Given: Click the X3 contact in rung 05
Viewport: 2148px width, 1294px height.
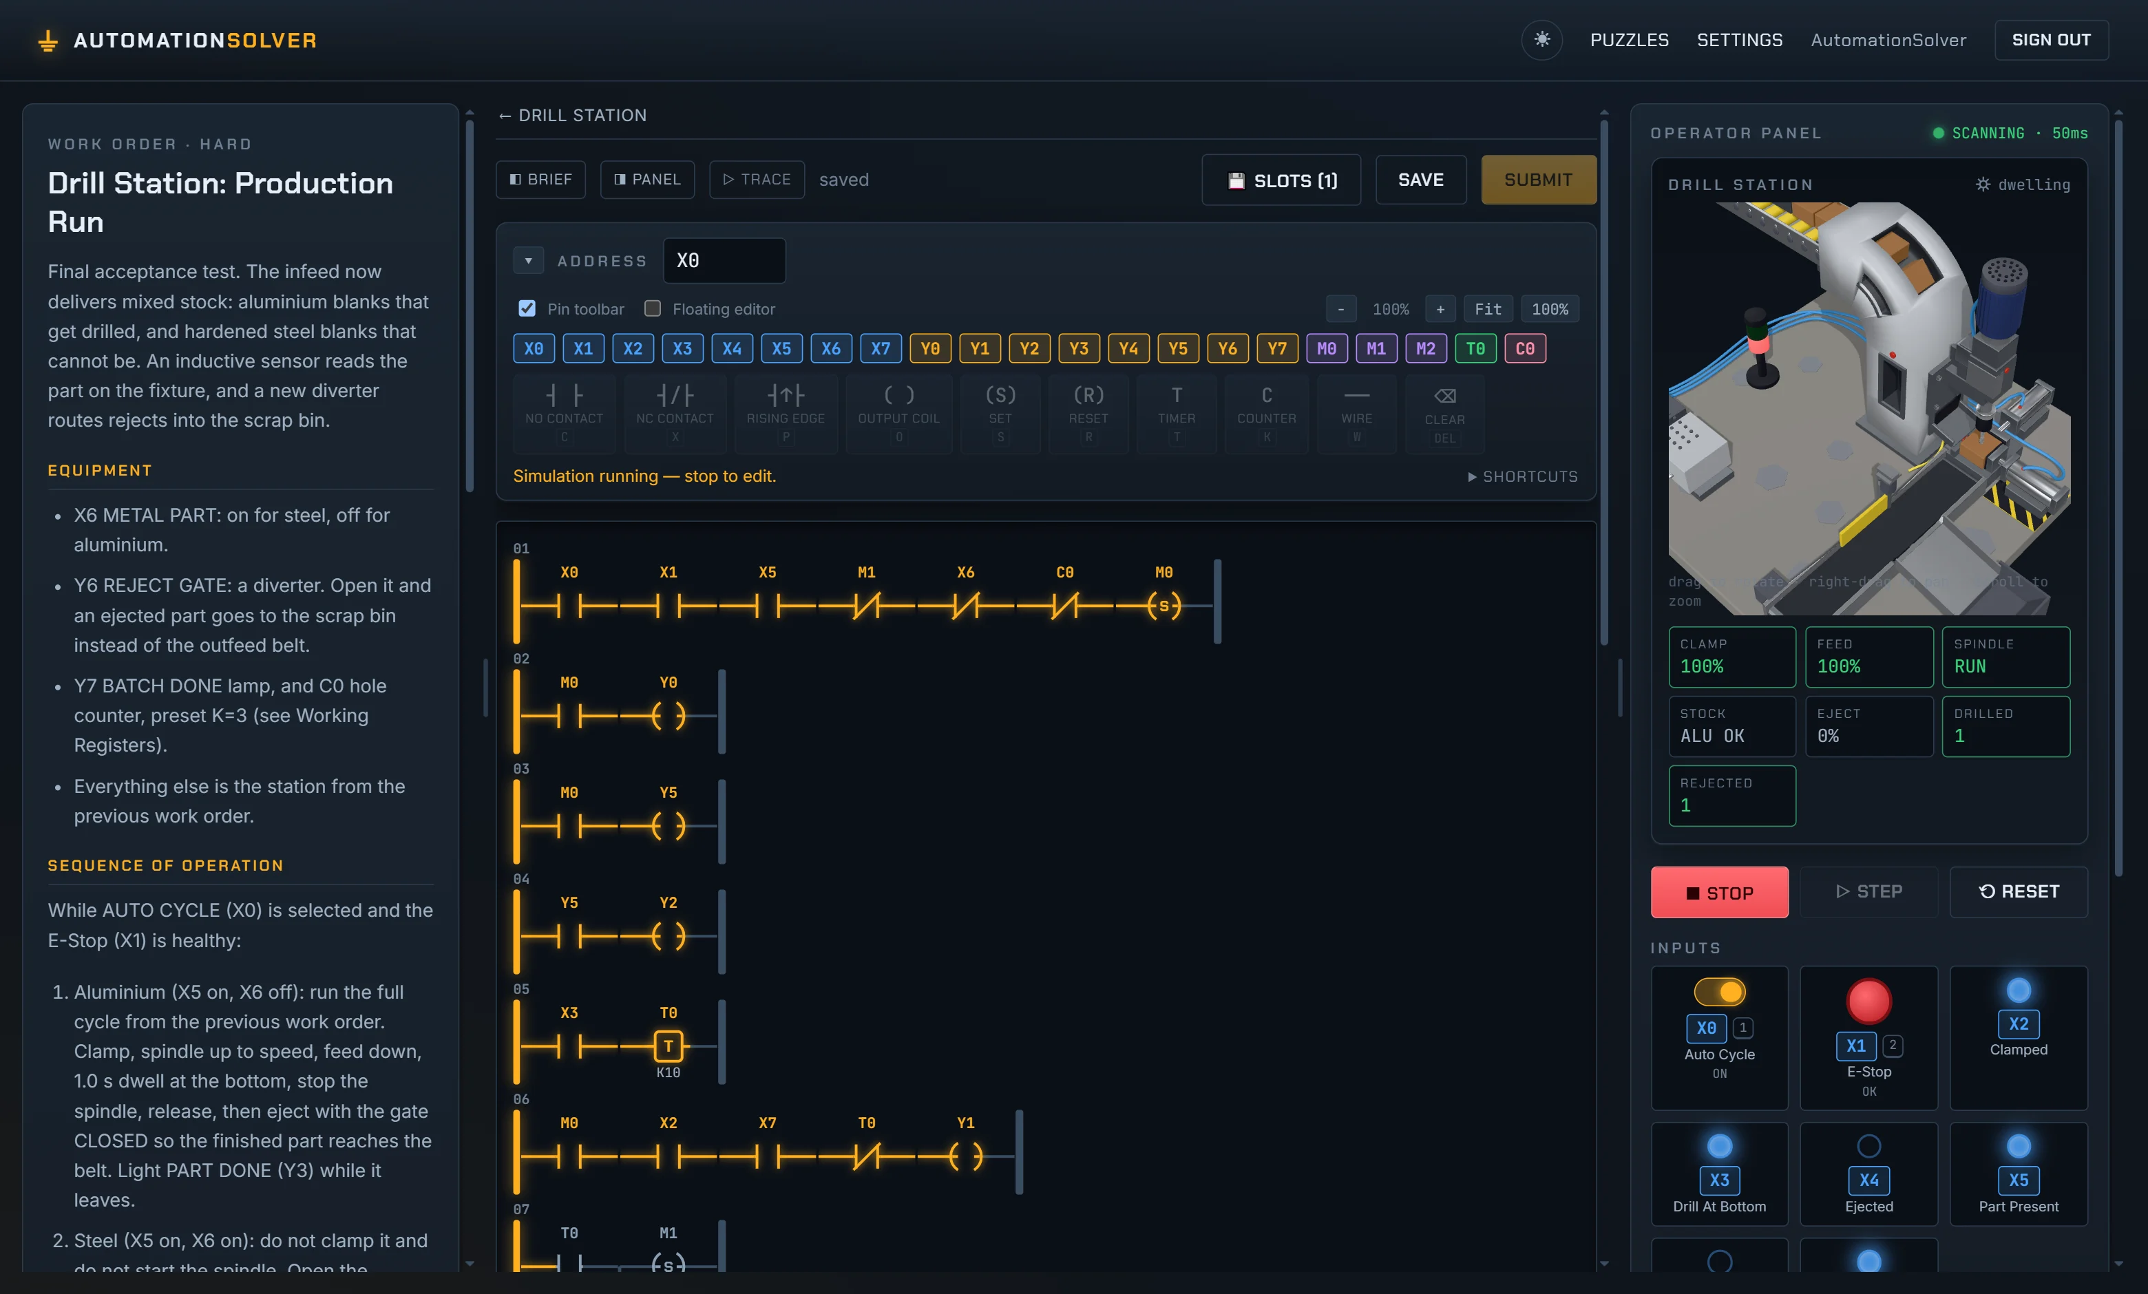Looking at the screenshot, I should (x=569, y=1046).
